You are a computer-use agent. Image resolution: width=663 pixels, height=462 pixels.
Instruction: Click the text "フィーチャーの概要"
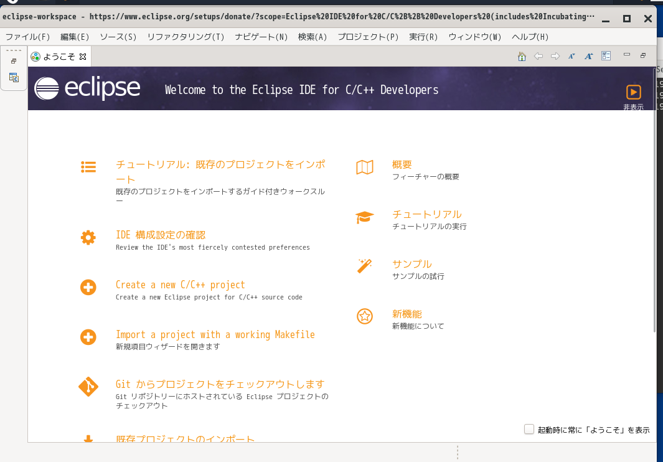(x=426, y=177)
